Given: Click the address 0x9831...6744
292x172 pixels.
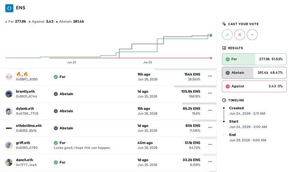Looking at the screenshot, I should (x=27, y=97).
